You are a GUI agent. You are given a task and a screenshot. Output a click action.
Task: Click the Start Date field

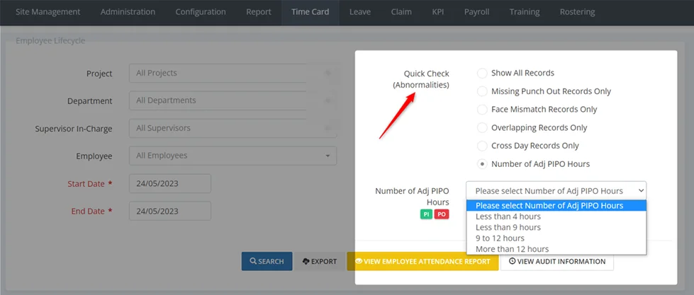click(x=170, y=183)
